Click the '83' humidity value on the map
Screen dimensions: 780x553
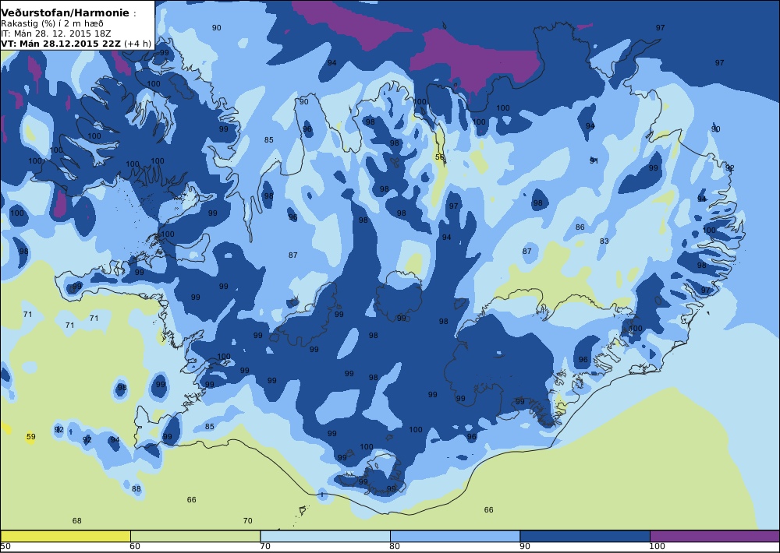(604, 241)
